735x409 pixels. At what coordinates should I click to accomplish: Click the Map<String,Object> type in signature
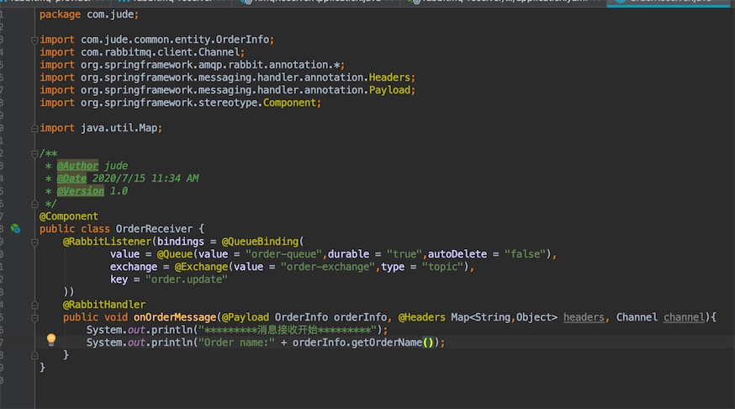coord(504,317)
